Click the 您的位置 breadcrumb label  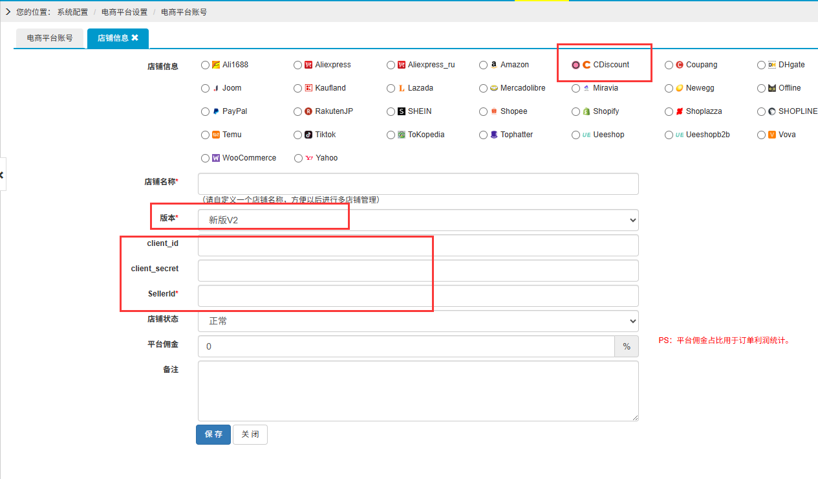[34, 12]
